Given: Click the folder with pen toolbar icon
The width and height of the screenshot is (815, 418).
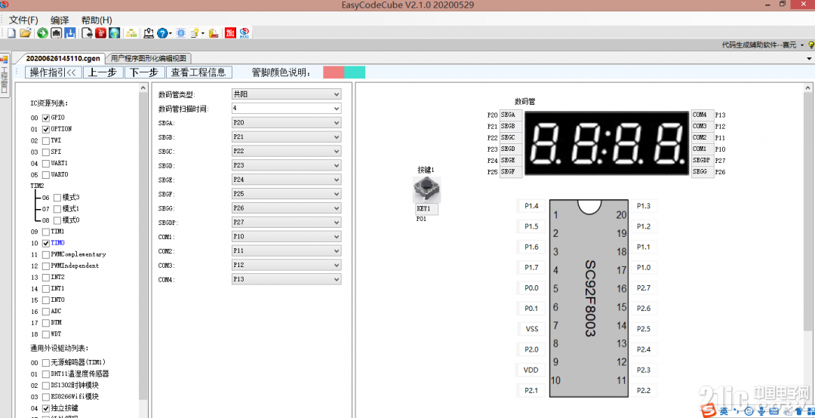Looking at the screenshot, I should (x=213, y=33).
